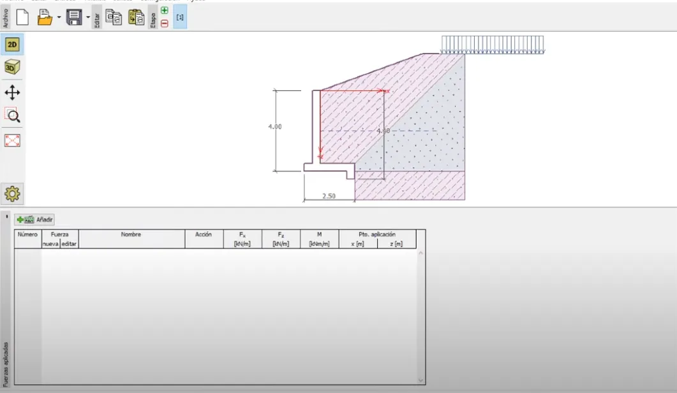Click the paste data icon

coord(136,17)
